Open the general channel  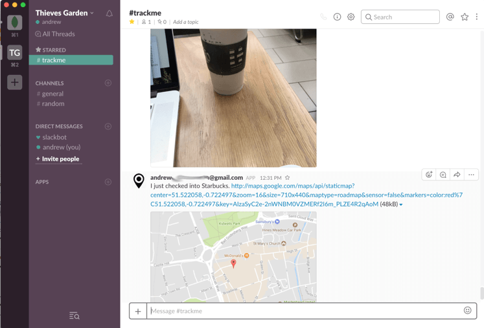click(50, 94)
